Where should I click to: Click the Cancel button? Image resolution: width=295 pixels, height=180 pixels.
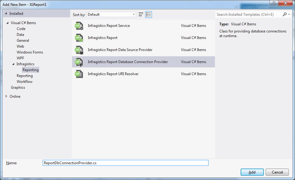point(277,172)
